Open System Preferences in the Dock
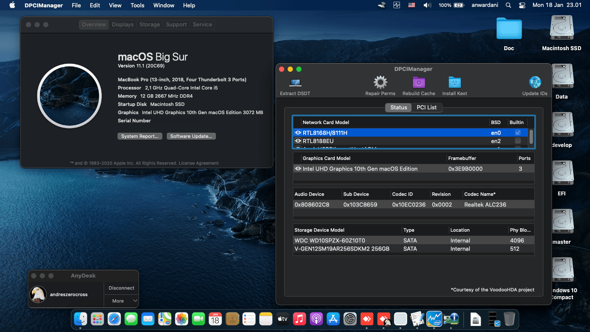This screenshot has width=590, height=332. (x=350, y=319)
